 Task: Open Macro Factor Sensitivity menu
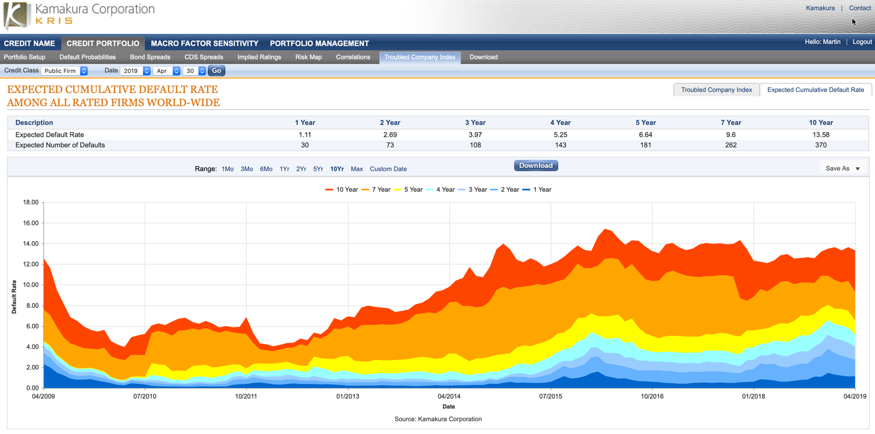(x=204, y=43)
